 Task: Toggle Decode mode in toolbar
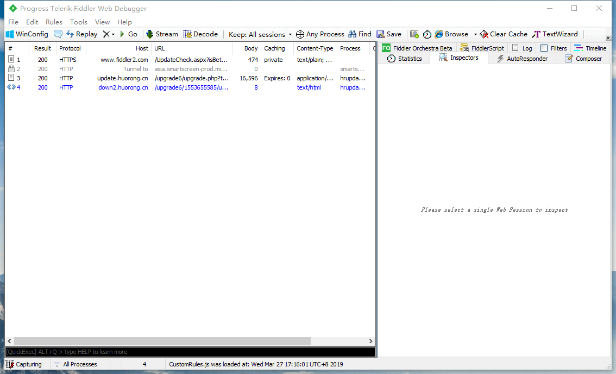coord(200,34)
